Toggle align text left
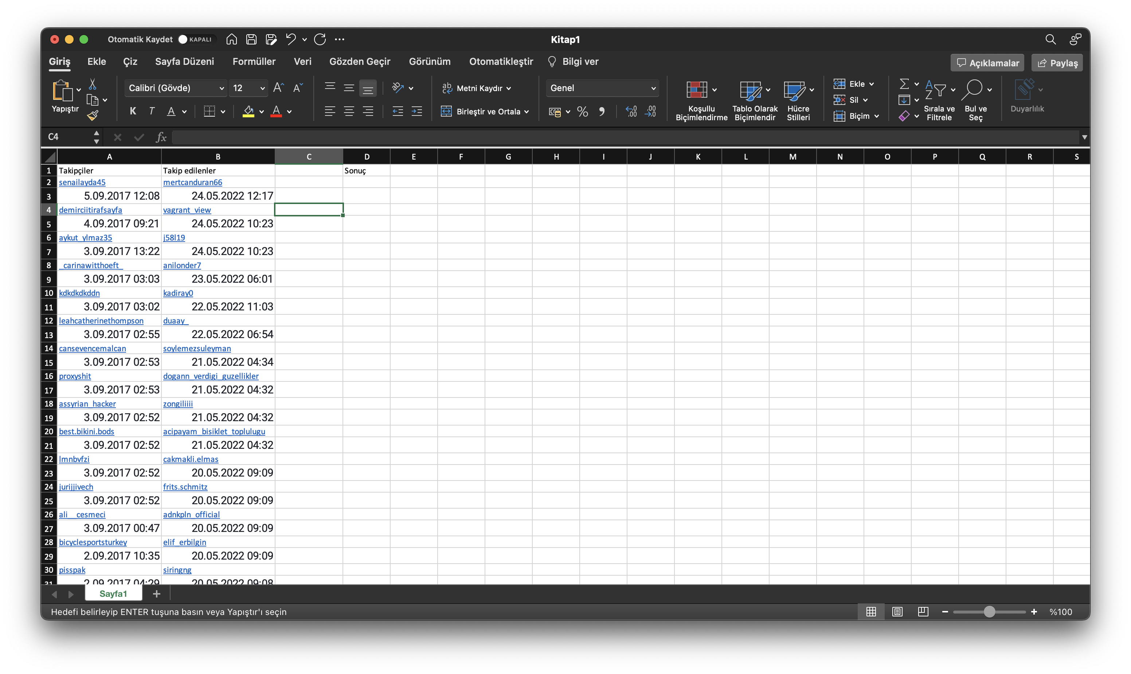The image size is (1131, 674). (x=330, y=112)
